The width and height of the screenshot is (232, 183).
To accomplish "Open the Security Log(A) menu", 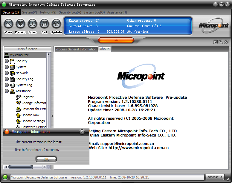I will point(70,12).
